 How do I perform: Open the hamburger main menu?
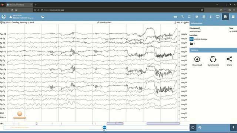pos(233,17)
